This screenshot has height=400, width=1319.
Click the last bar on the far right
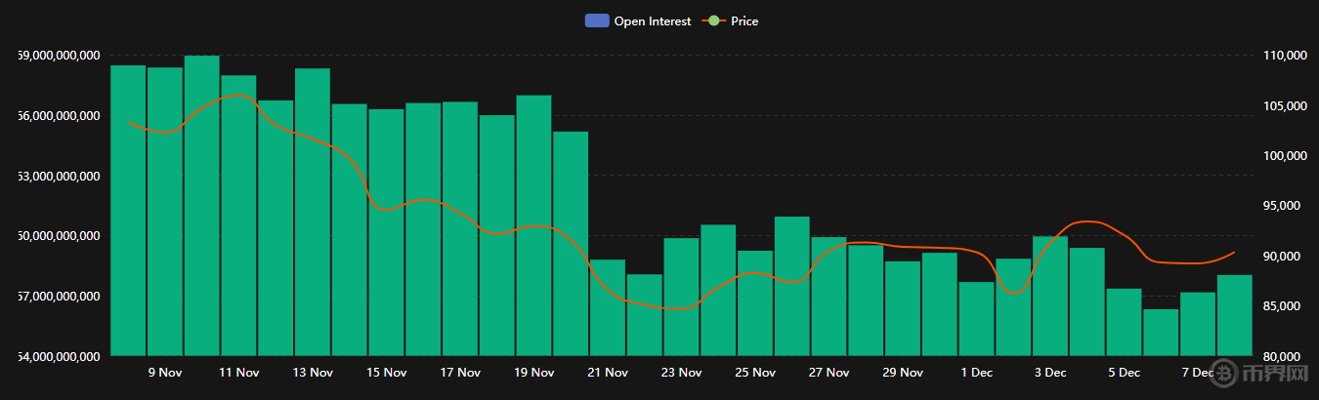point(1234,315)
